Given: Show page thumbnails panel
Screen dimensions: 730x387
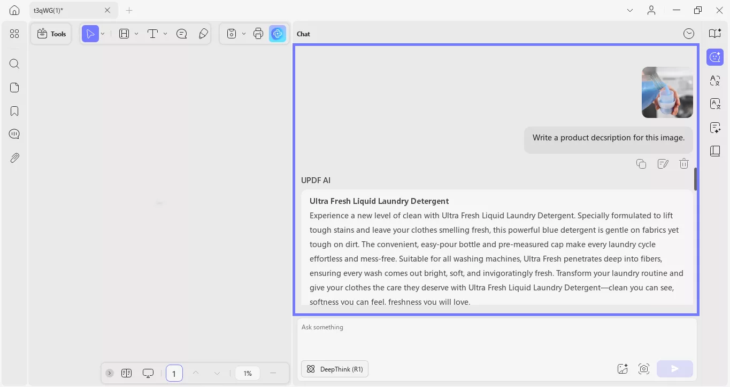Looking at the screenshot, I should 14,87.
